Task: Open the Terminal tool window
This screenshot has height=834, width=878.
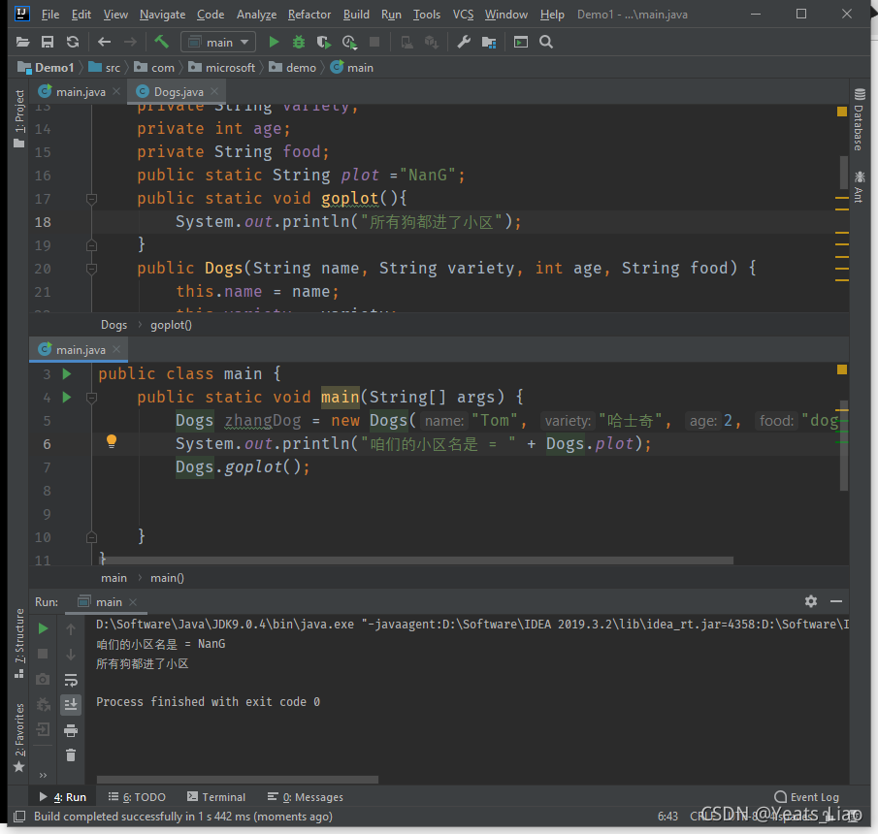Action: point(216,797)
